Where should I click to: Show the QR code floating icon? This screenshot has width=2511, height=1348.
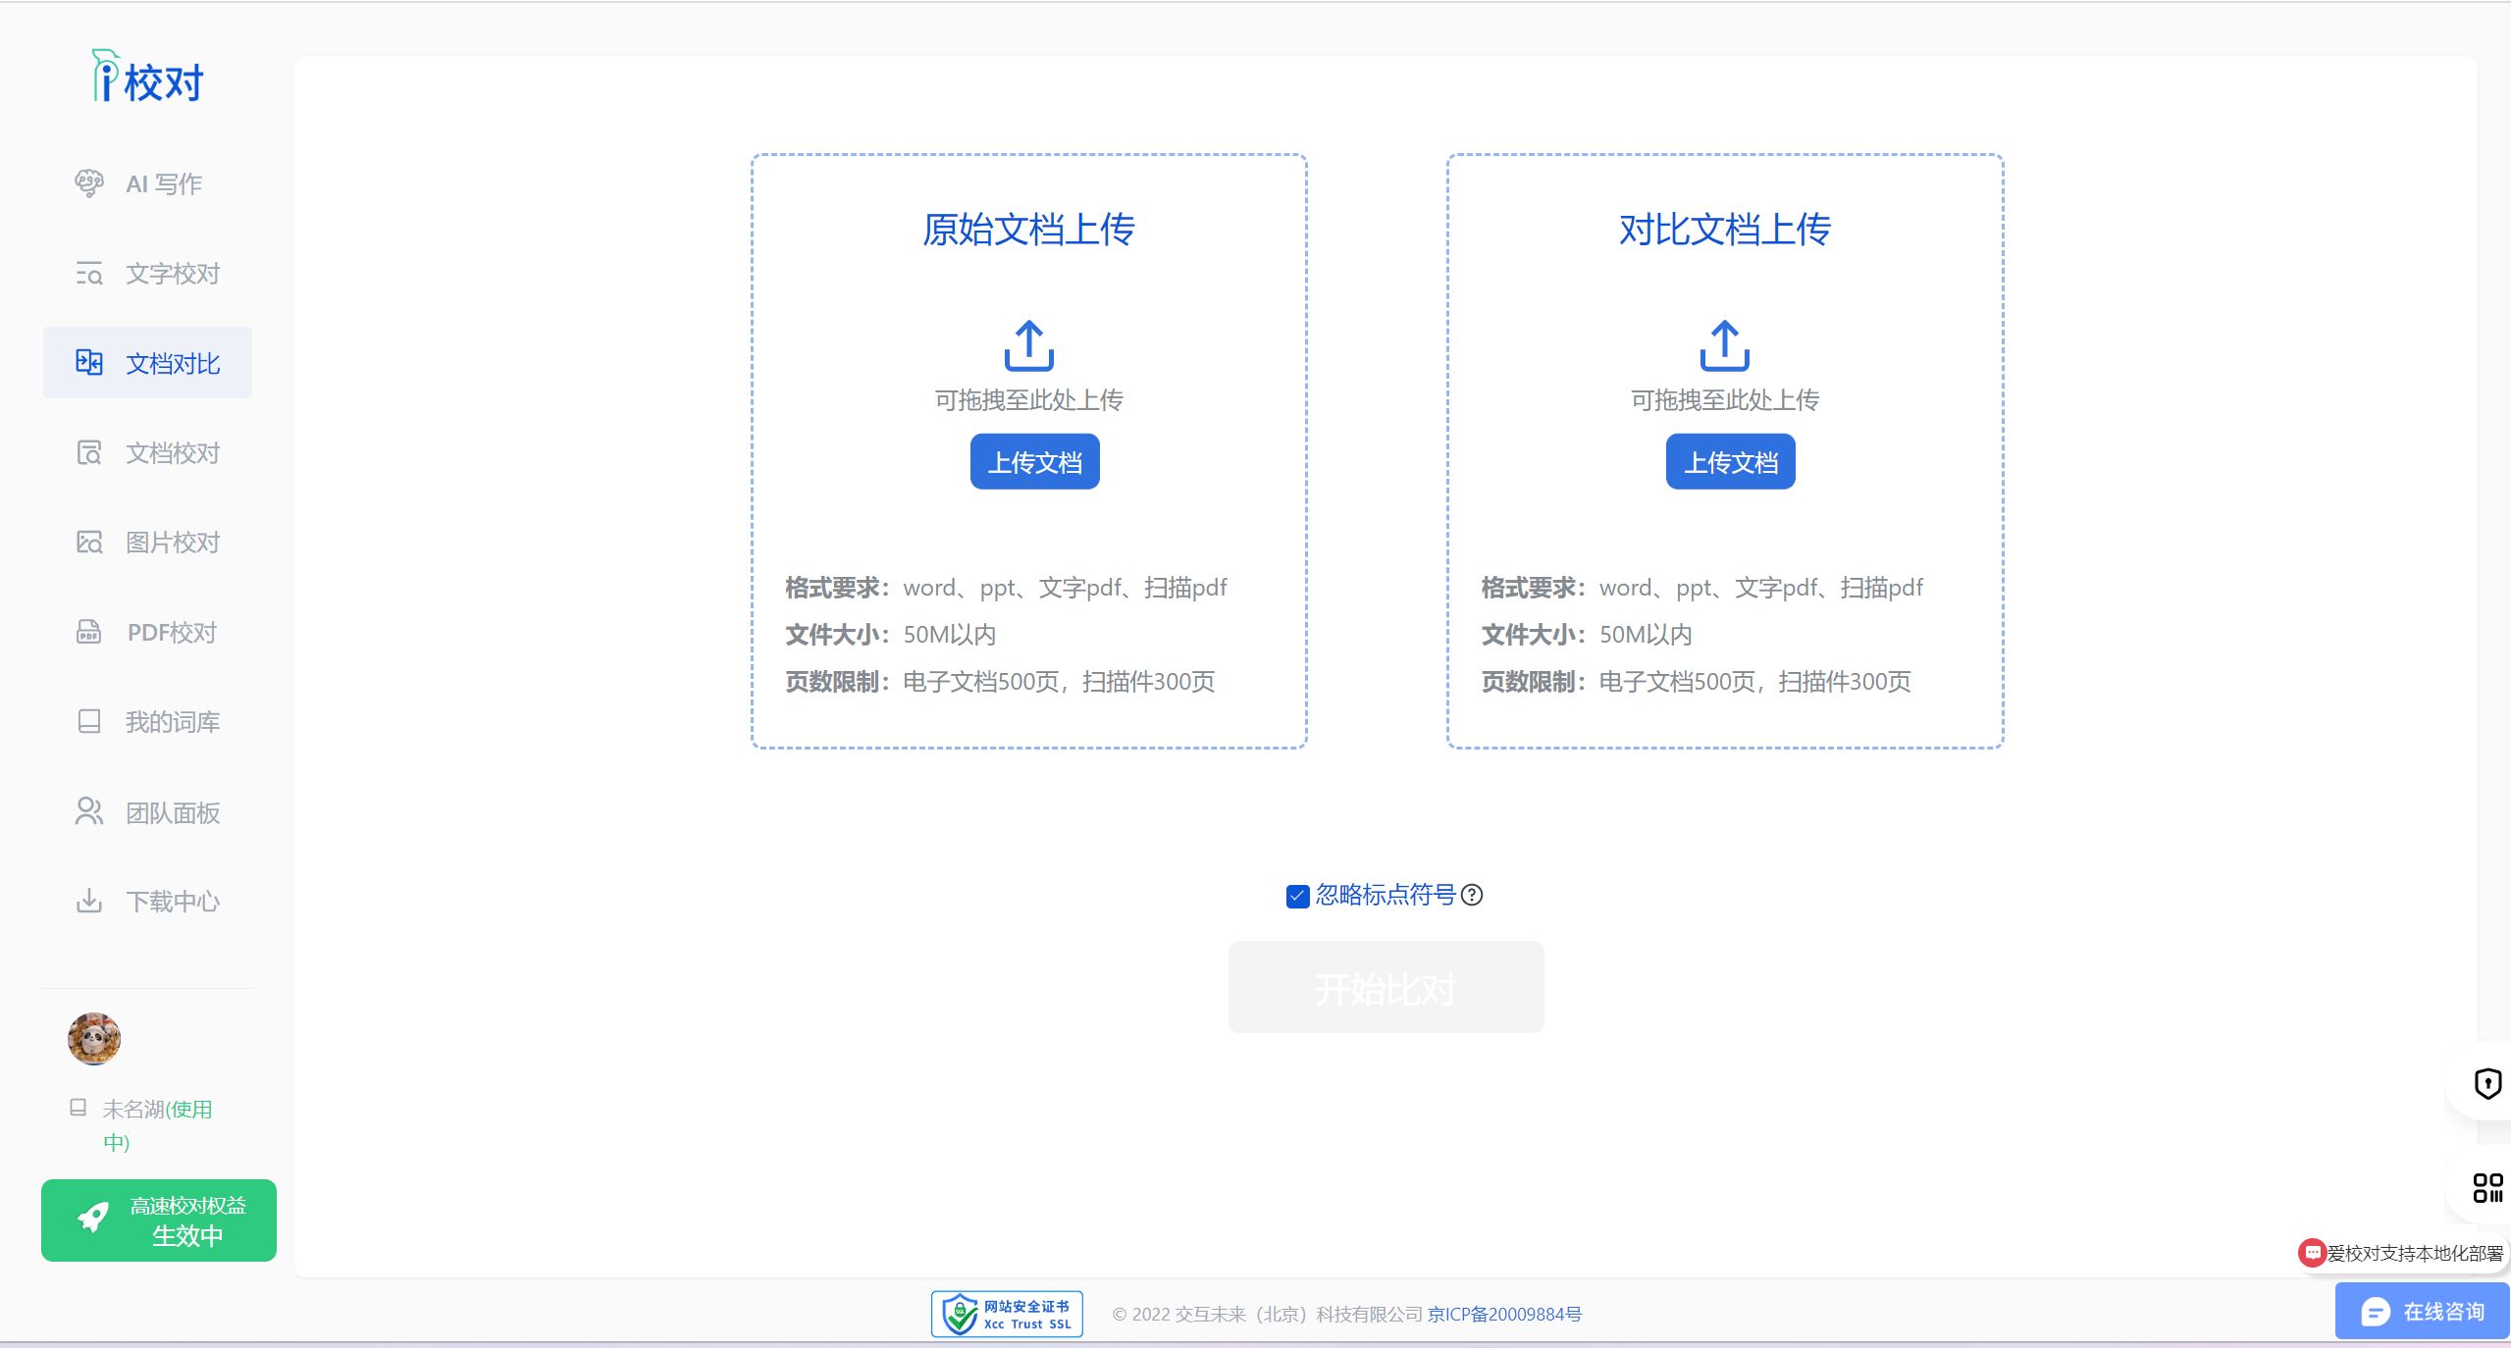click(x=2487, y=1188)
